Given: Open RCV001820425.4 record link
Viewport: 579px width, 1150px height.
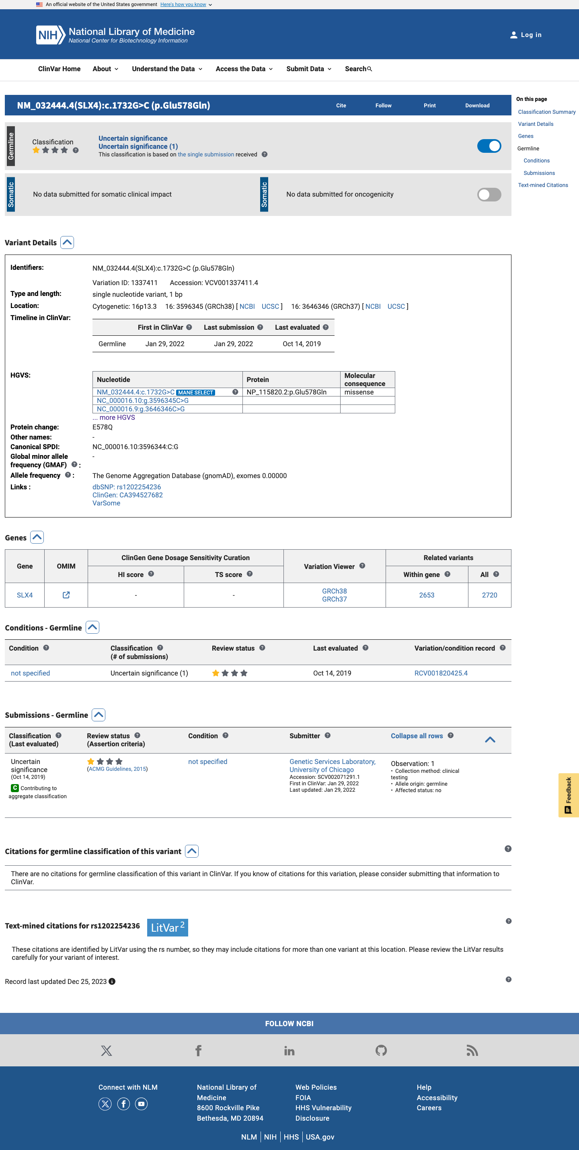Looking at the screenshot, I should pos(441,673).
